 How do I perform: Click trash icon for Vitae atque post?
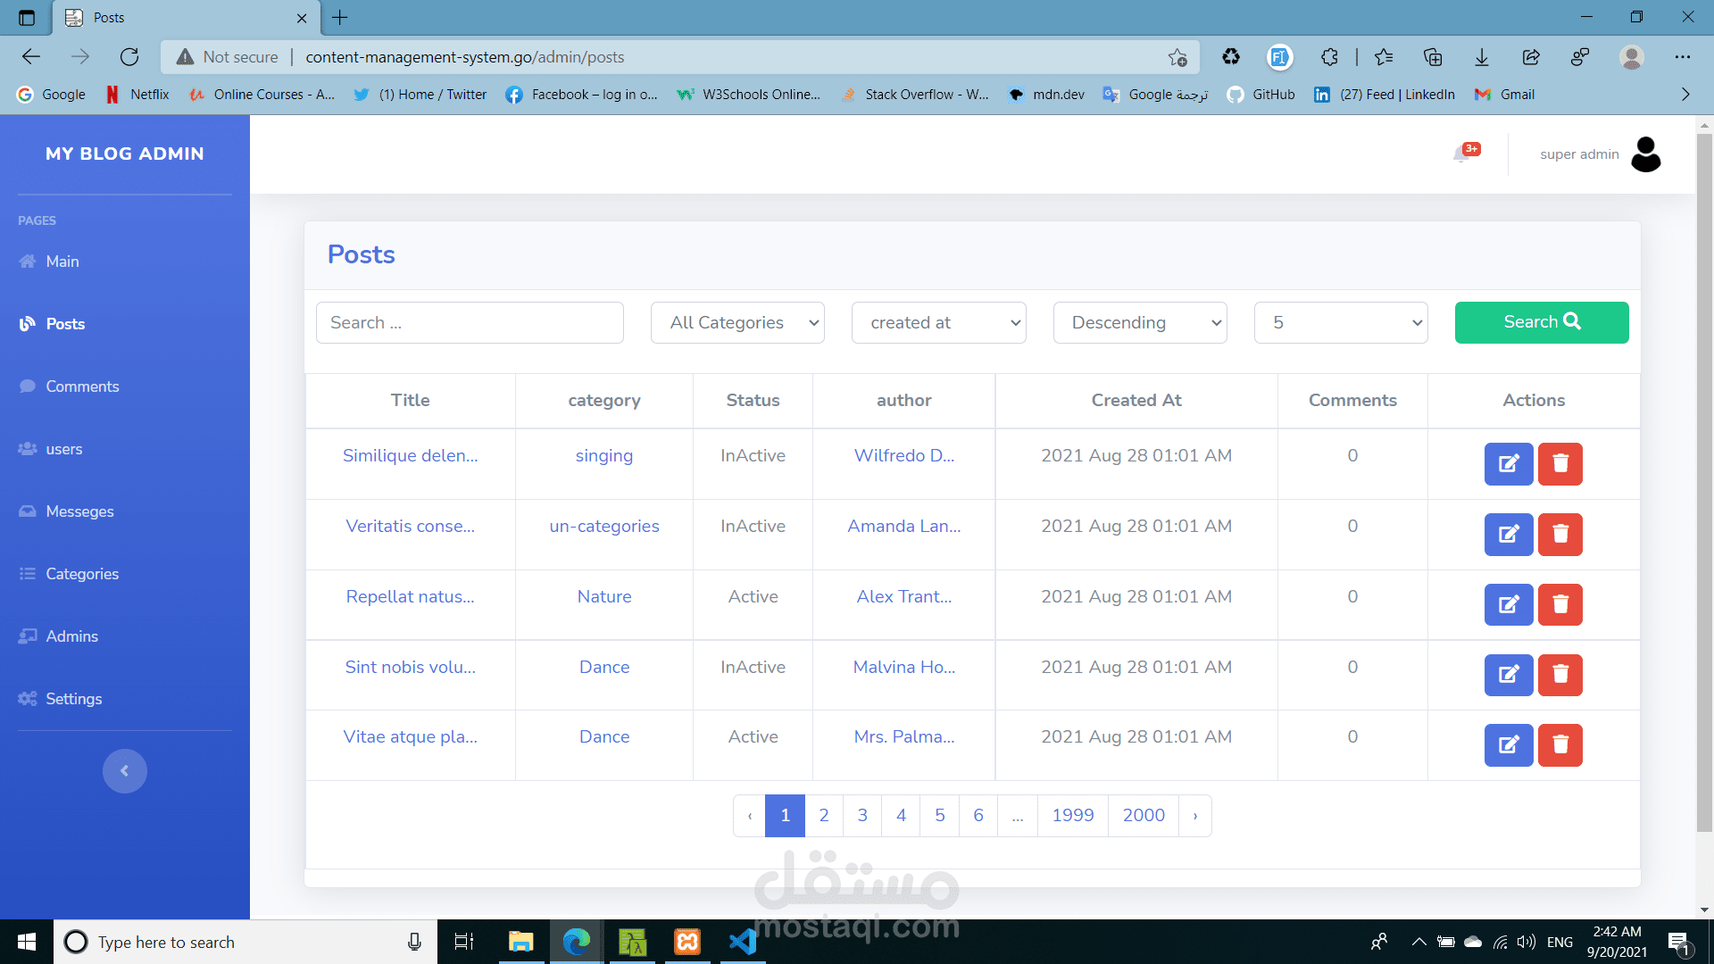click(1560, 744)
